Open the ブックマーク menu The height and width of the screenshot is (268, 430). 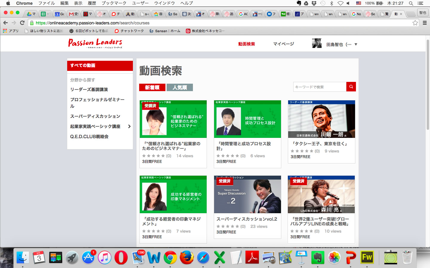tap(114, 3)
